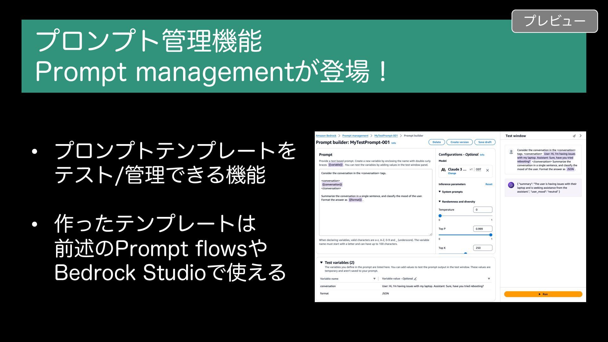This screenshot has height=342, width=608.
Task: Collapse Test window with chevron arrow
Action: point(580,136)
